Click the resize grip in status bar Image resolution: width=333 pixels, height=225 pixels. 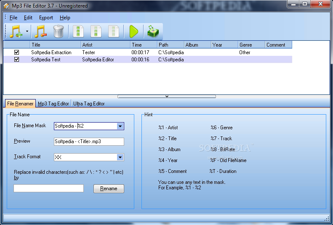[x=327, y=219]
